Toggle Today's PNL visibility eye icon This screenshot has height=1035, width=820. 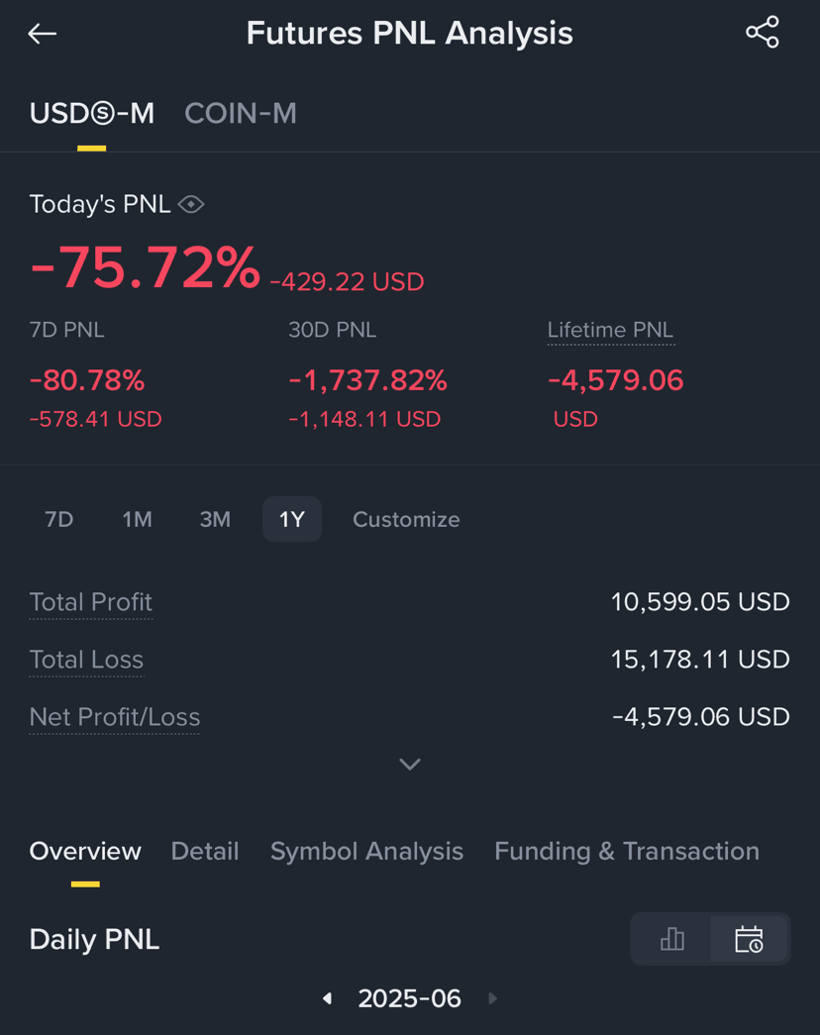tap(191, 205)
